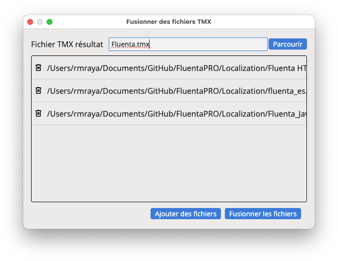Screen dimensions: 338x261
Task: Click Fusionner les fichiers button
Action: coord(263,213)
